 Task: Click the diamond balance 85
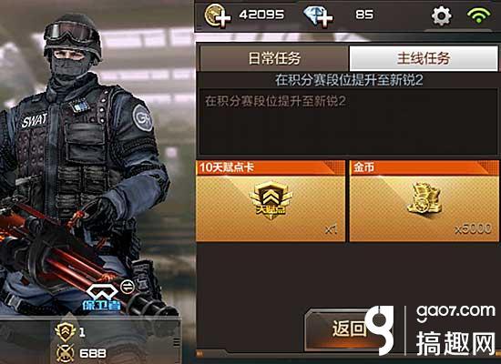pyautogui.click(x=364, y=15)
